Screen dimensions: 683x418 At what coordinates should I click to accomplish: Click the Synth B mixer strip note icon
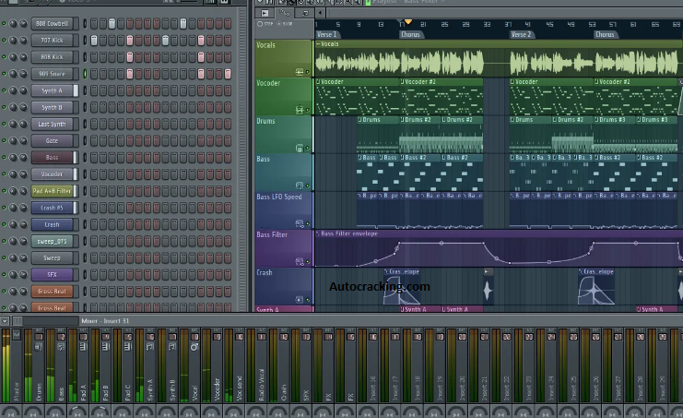(x=172, y=347)
